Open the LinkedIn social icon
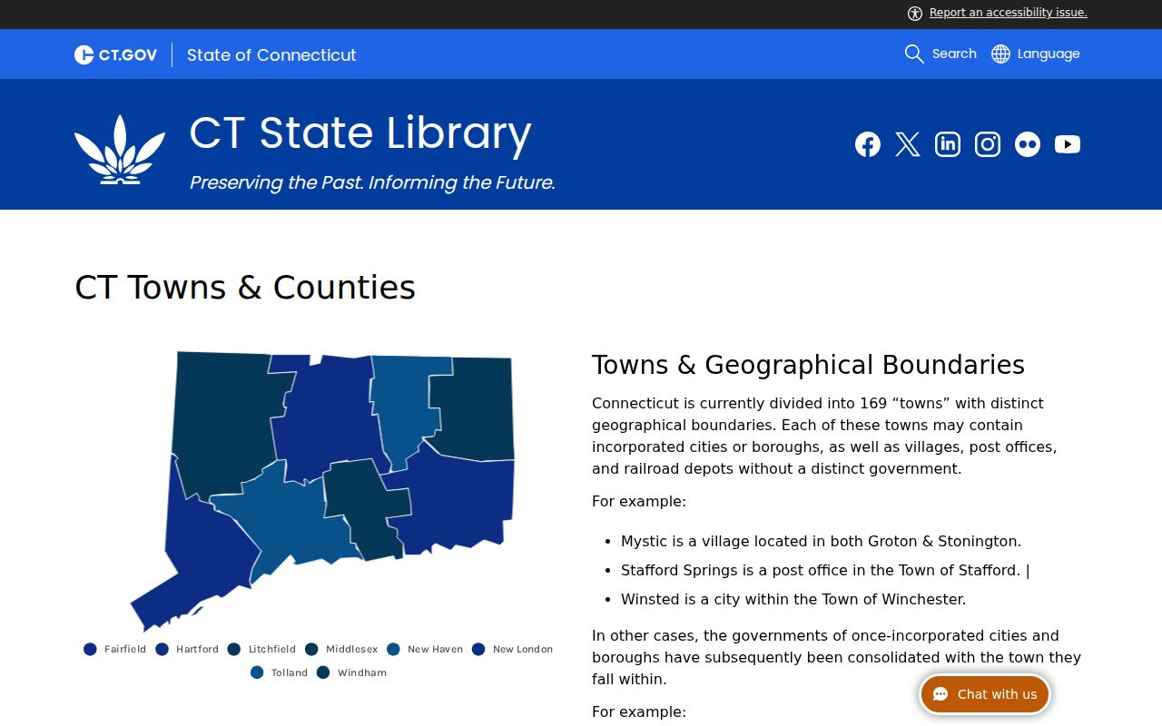The height and width of the screenshot is (726, 1162). [948, 144]
